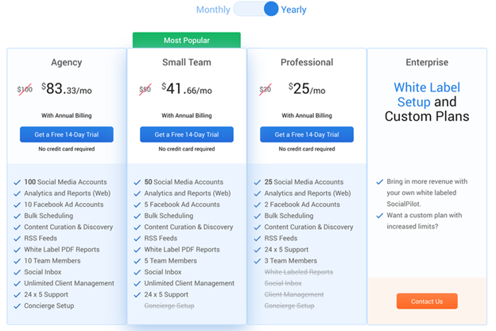Open the White Label Setup link
Viewport: 496px width, 331px height.
point(427,95)
